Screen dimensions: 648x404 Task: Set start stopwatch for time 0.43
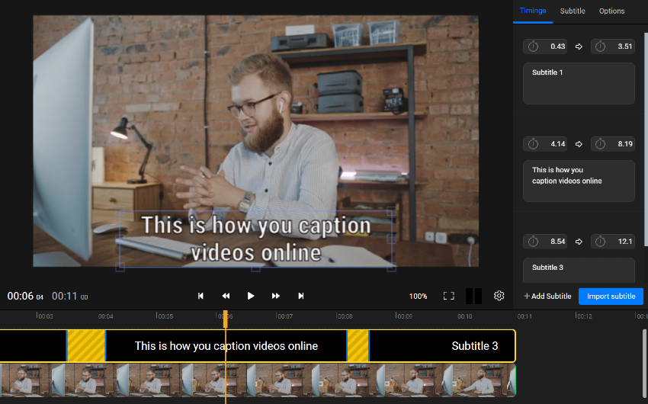coord(533,46)
